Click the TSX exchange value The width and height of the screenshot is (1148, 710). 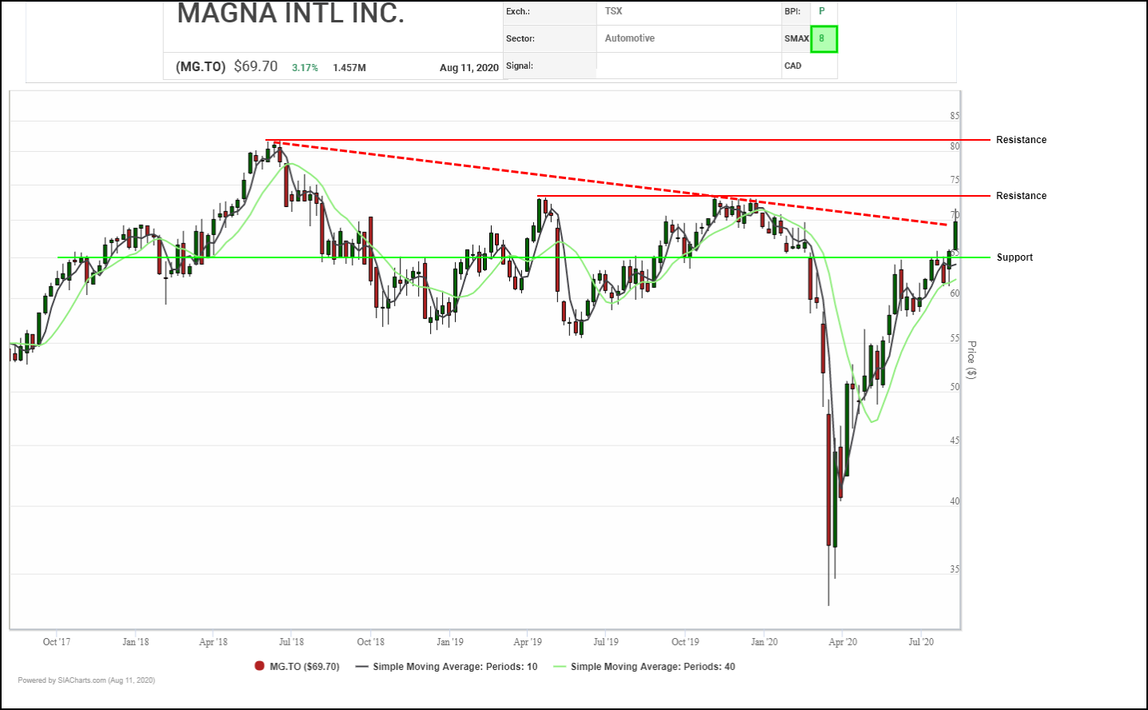coord(613,11)
